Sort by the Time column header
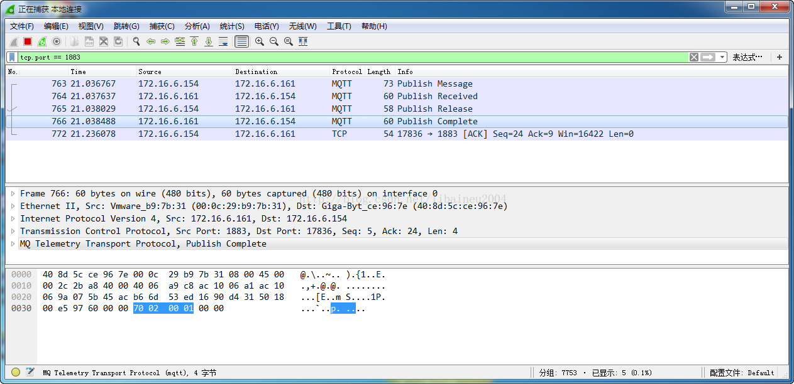Image resolution: width=794 pixels, height=384 pixels. click(102, 72)
